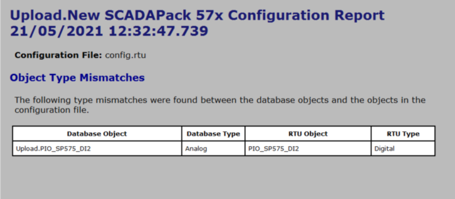455x199 pixels.
Task: Click the RTU Object column header
Action: tap(308, 134)
